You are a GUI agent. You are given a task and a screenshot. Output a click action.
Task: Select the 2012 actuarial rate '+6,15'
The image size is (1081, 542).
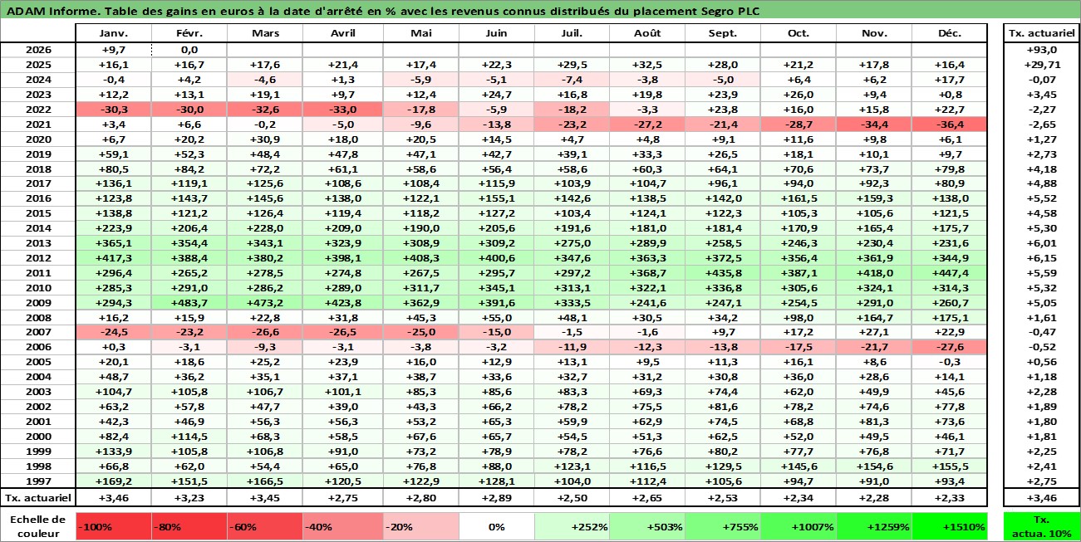1041,258
